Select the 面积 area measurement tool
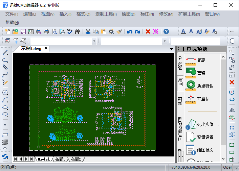Screen dimensions: 239x171 [201, 73]
